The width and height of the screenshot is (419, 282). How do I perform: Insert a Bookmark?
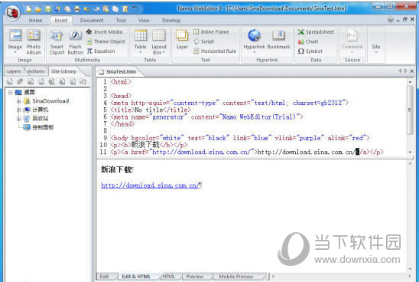tap(278, 39)
